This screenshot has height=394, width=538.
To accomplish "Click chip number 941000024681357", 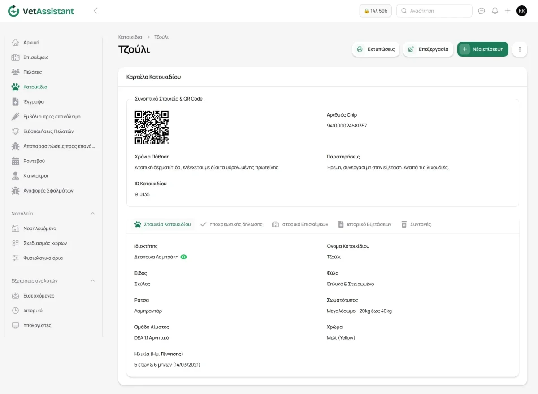I will point(347,126).
